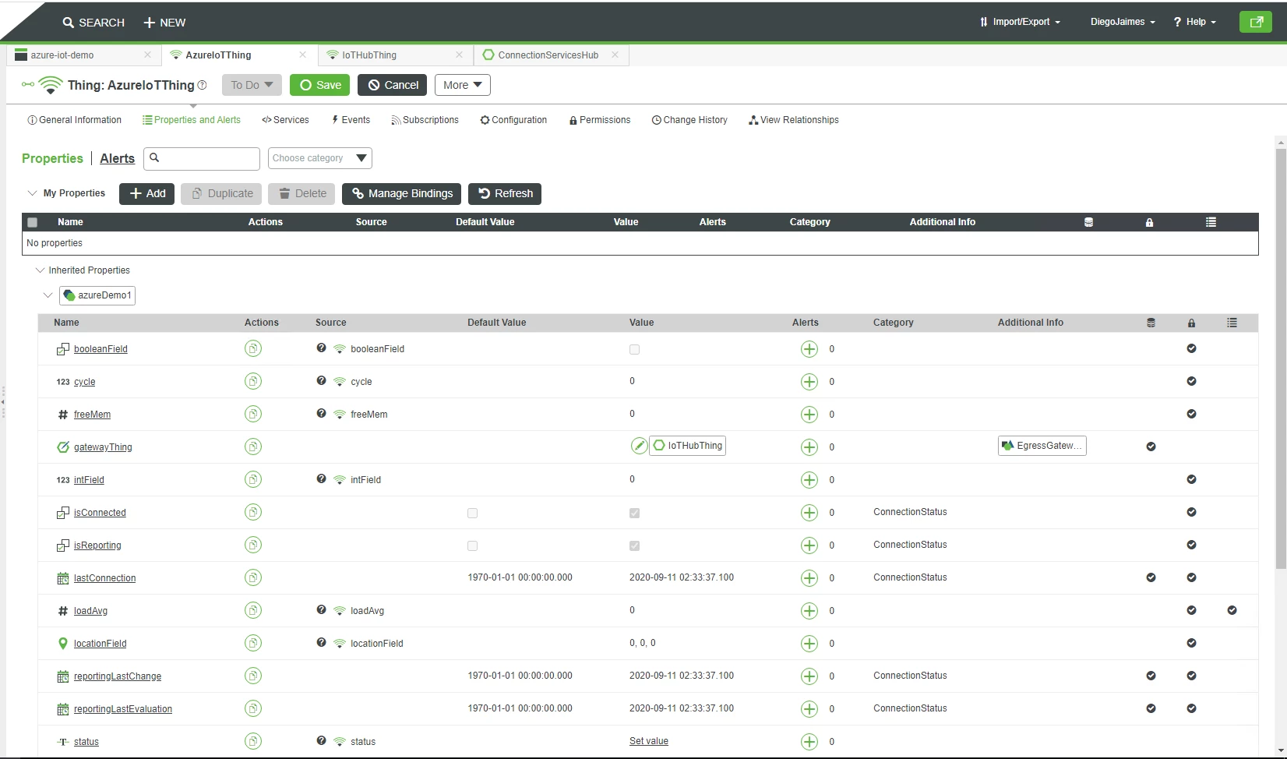
Task: Switch to the Subscriptions tab
Action: click(x=425, y=120)
